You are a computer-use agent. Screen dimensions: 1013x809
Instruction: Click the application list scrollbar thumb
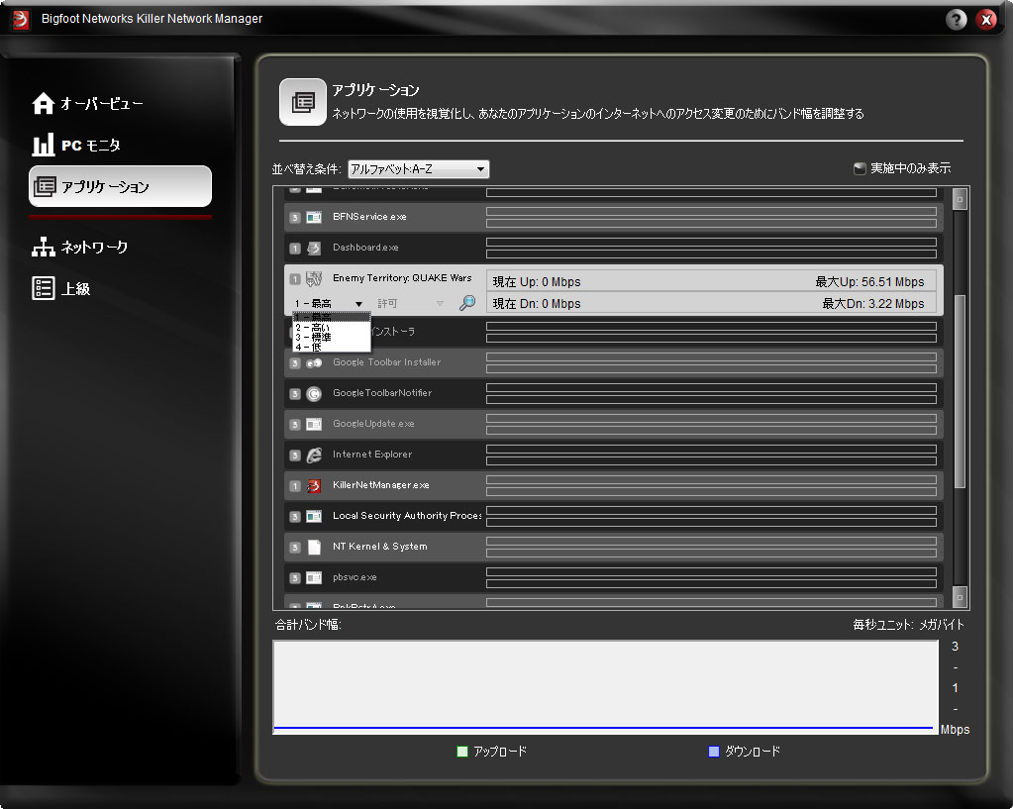click(961, 391)
